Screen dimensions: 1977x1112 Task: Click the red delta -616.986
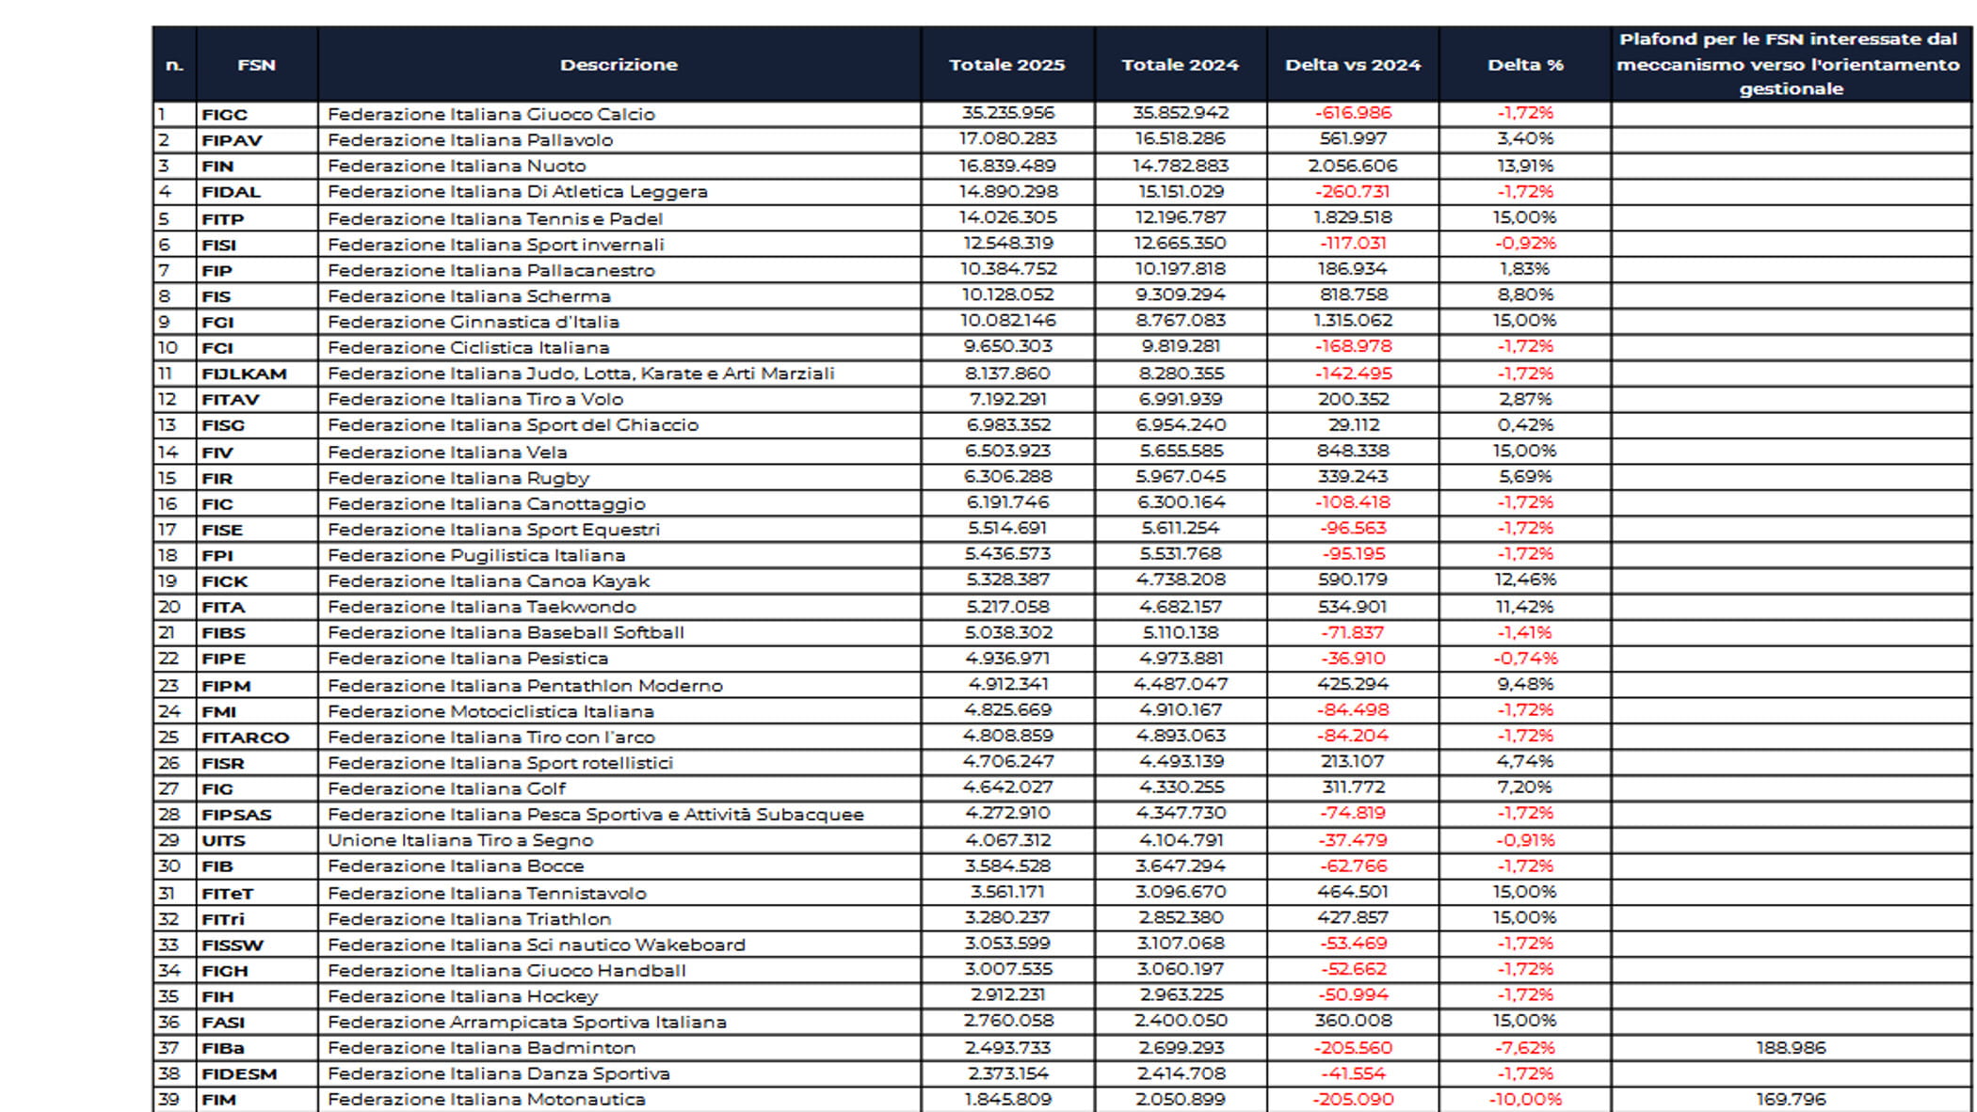click(x=1353, y=113)
